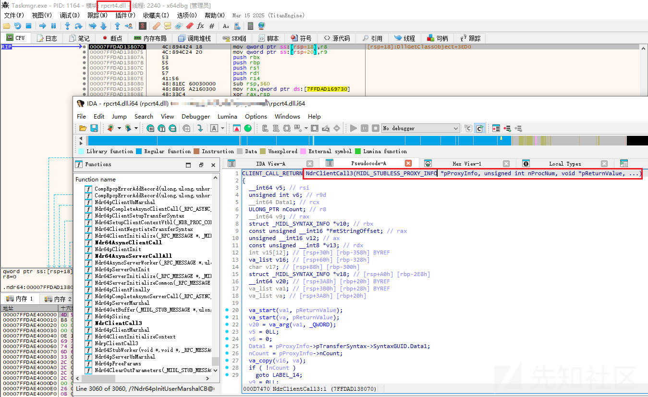Expand the IDA jump forward history dropdown arrow
The image size is (648, 397).
pos(136,128)
